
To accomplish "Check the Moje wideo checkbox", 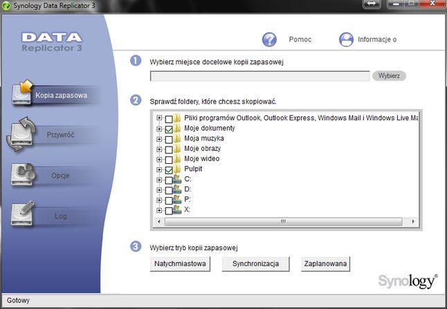I will point(169,160).
